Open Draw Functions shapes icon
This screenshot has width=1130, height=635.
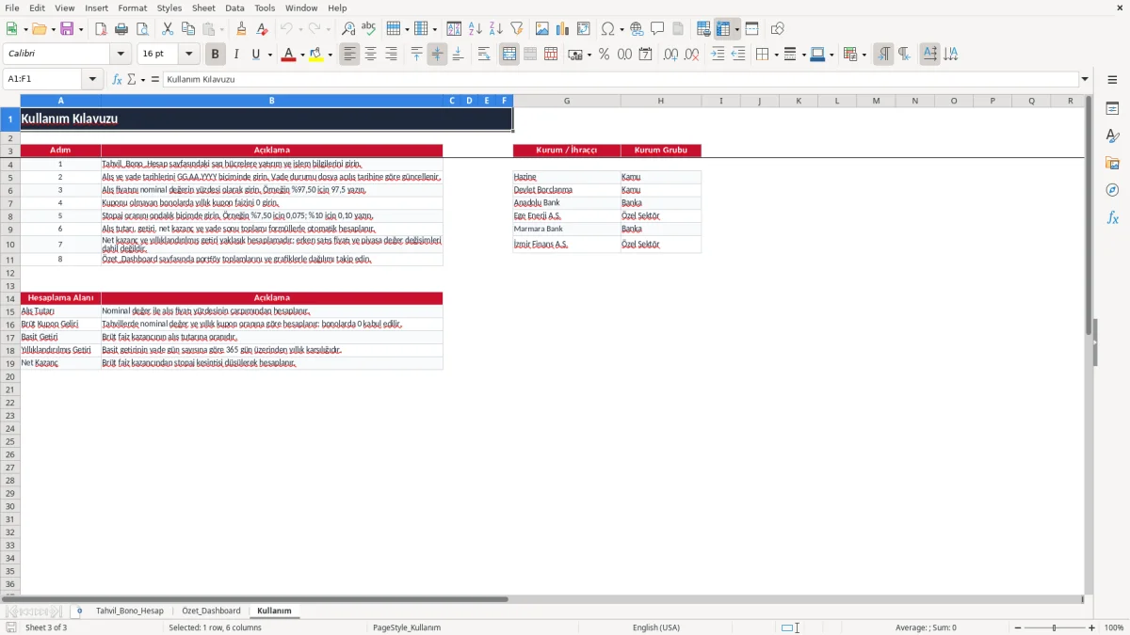(x=778, y=29)
